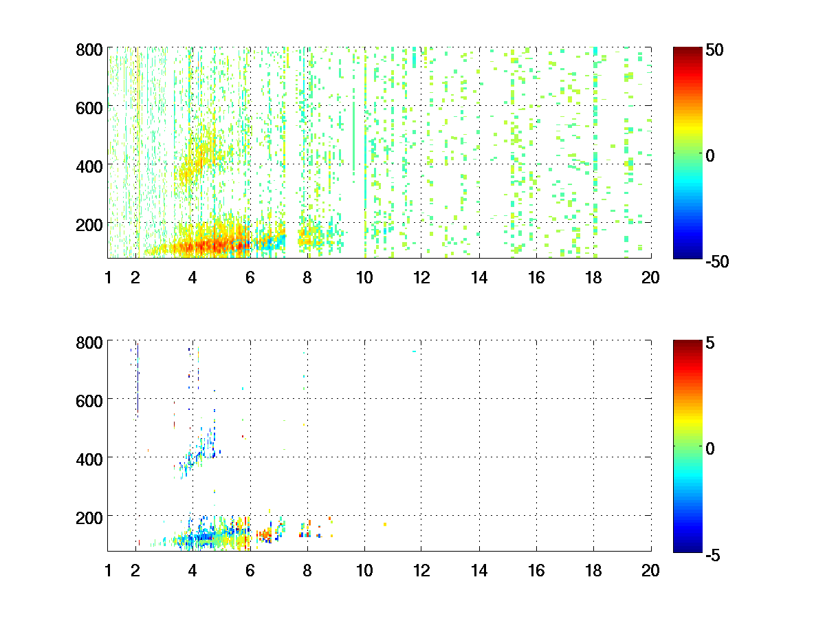Viewport: 825px width, 619px height.
Task: Click the upper colorbar's 0 label
Action: click(712, 156)
